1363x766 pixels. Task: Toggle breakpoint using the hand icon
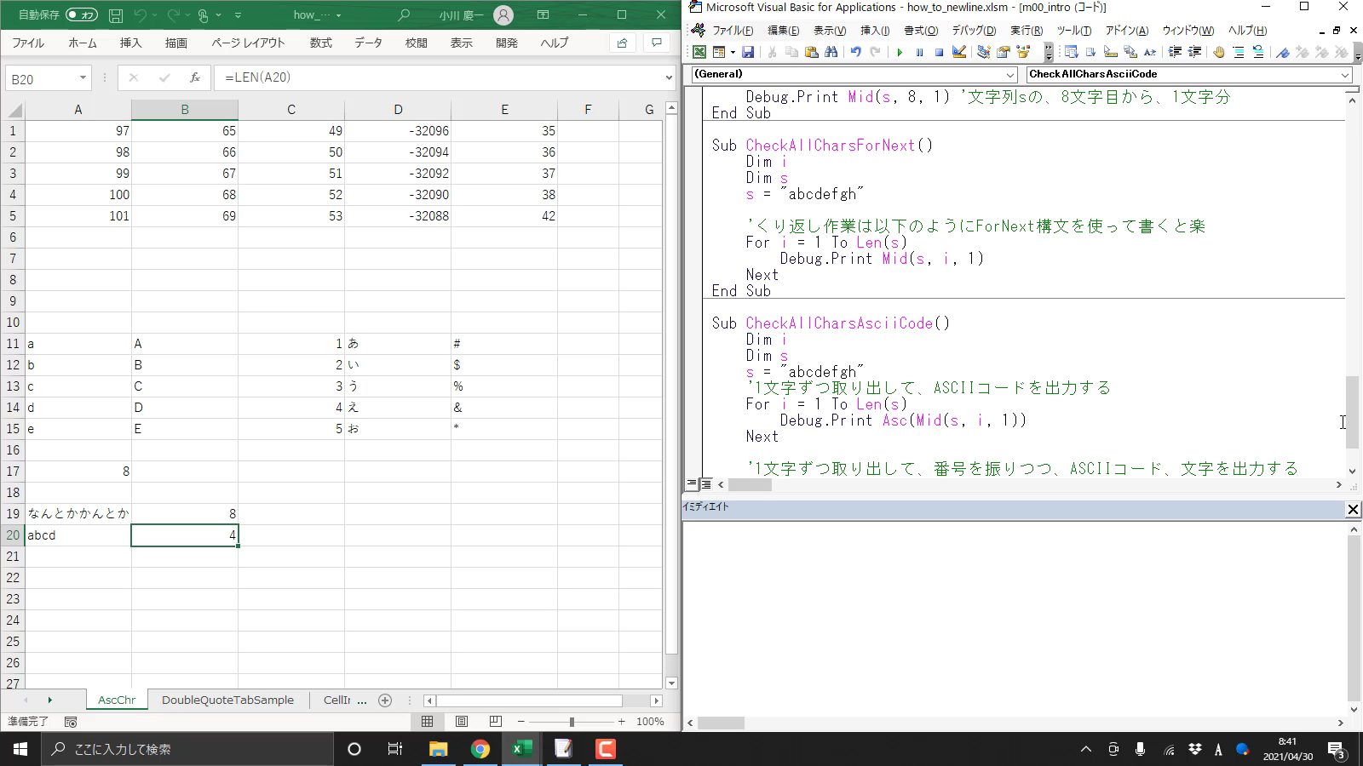pyautogui.click(x=1219, y=53)
